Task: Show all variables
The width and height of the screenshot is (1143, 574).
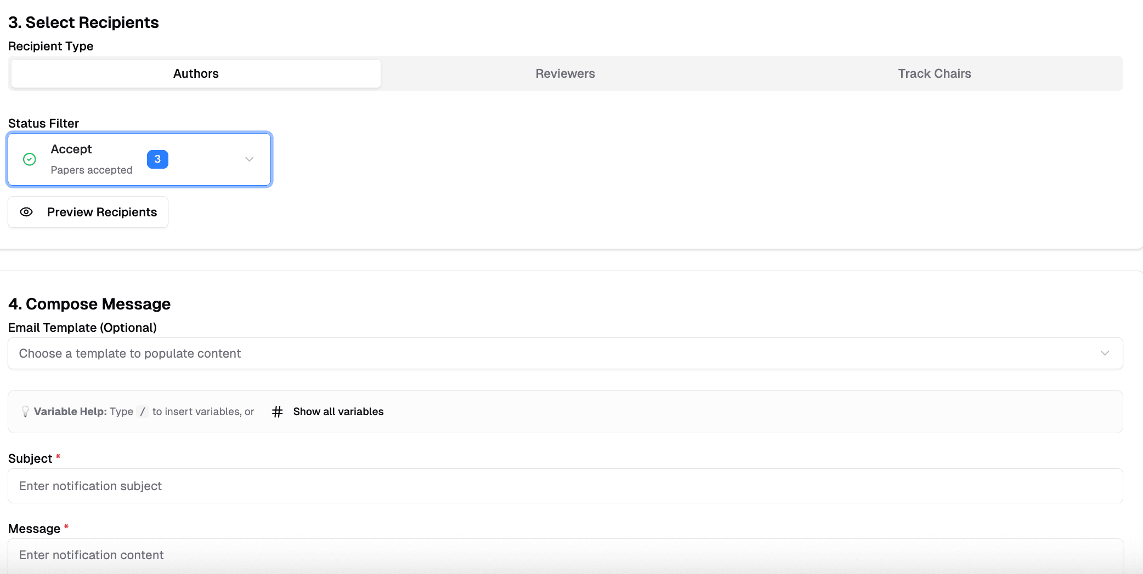Action: tap(338, 411)
